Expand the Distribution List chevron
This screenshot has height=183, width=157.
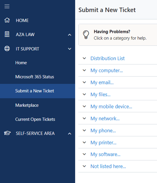[x=84, y=58]
